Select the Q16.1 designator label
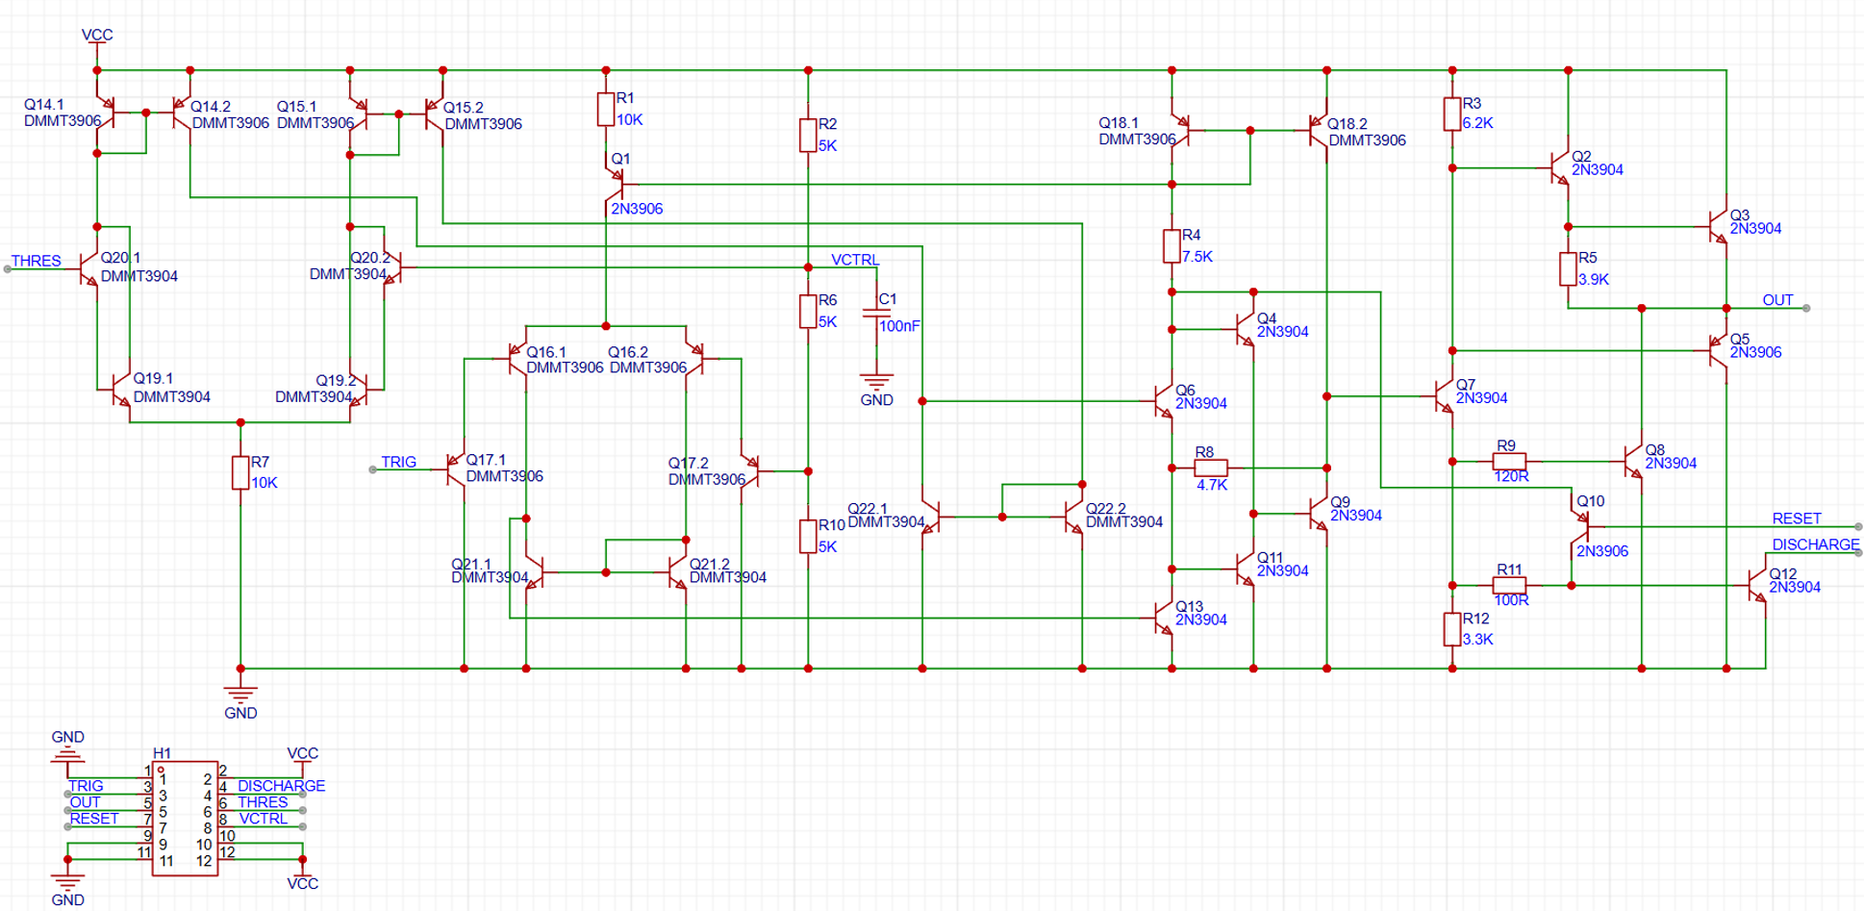 (546, 352)
